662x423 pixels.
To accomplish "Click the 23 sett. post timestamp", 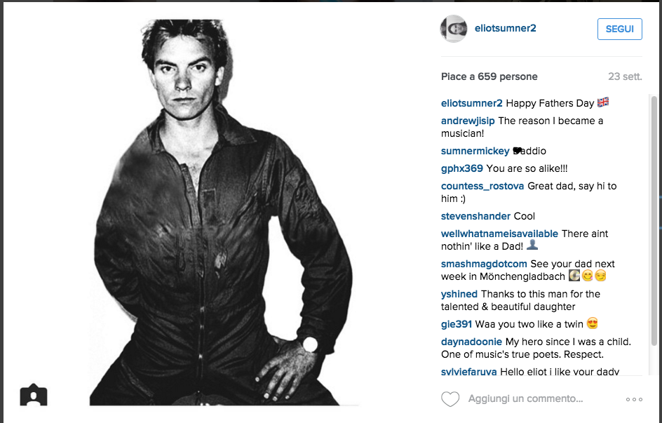I will pos(625,77).
